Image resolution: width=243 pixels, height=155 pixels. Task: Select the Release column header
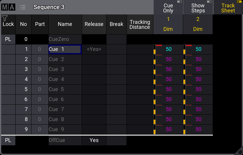(94, 24)
